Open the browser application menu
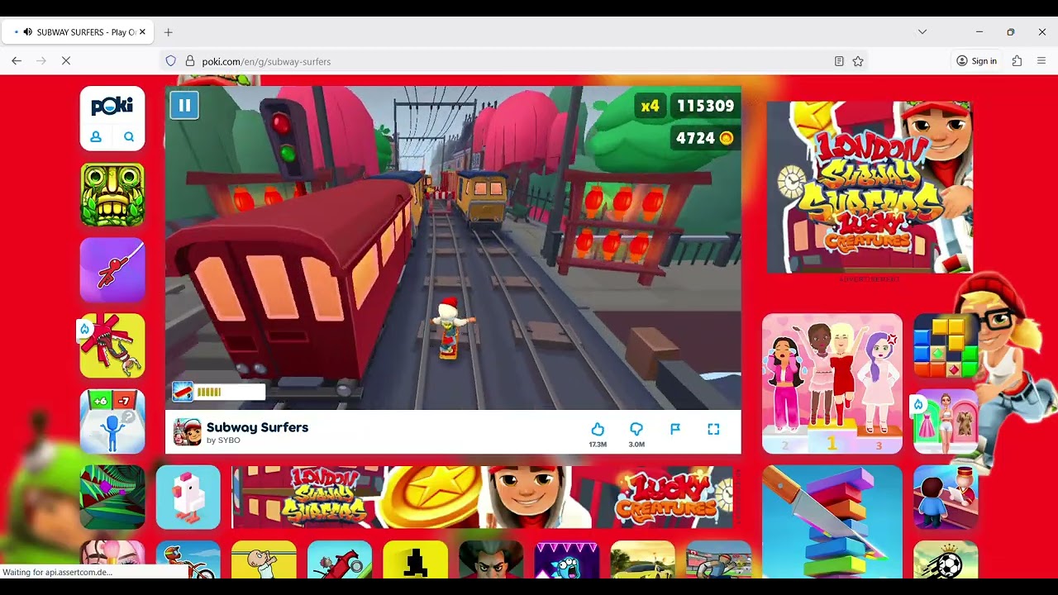The height and width of the screenshot is (595, 1058). tap(1041, 61)
